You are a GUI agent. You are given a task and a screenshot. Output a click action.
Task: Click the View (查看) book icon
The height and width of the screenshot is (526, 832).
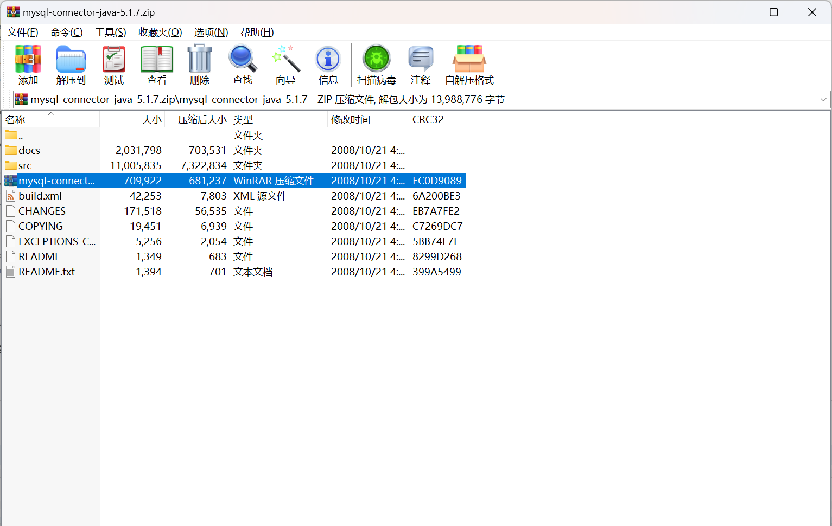coord(157,59)
